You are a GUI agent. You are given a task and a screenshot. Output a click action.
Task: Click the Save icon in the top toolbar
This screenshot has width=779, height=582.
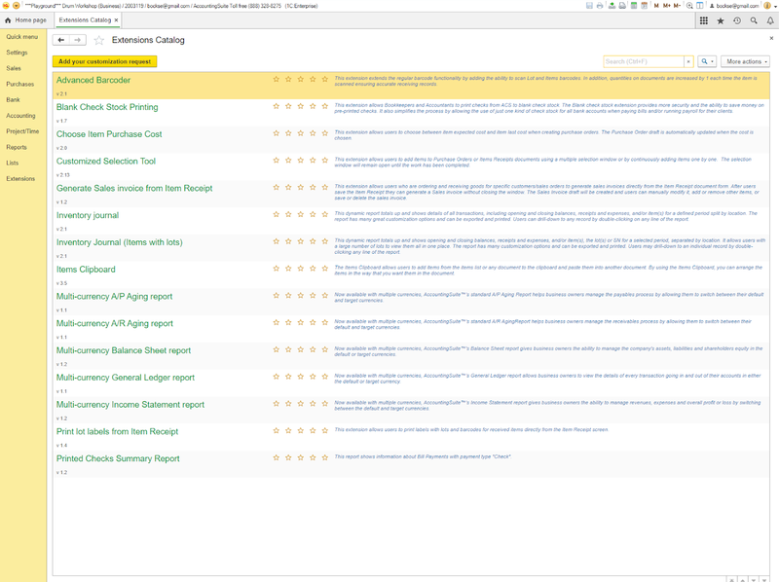tap(589, 6)
